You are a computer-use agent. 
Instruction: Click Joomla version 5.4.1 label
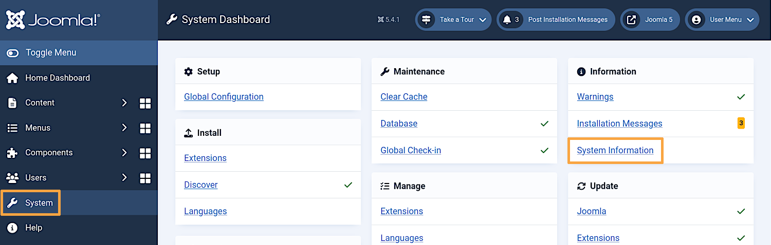click(388, 20)
